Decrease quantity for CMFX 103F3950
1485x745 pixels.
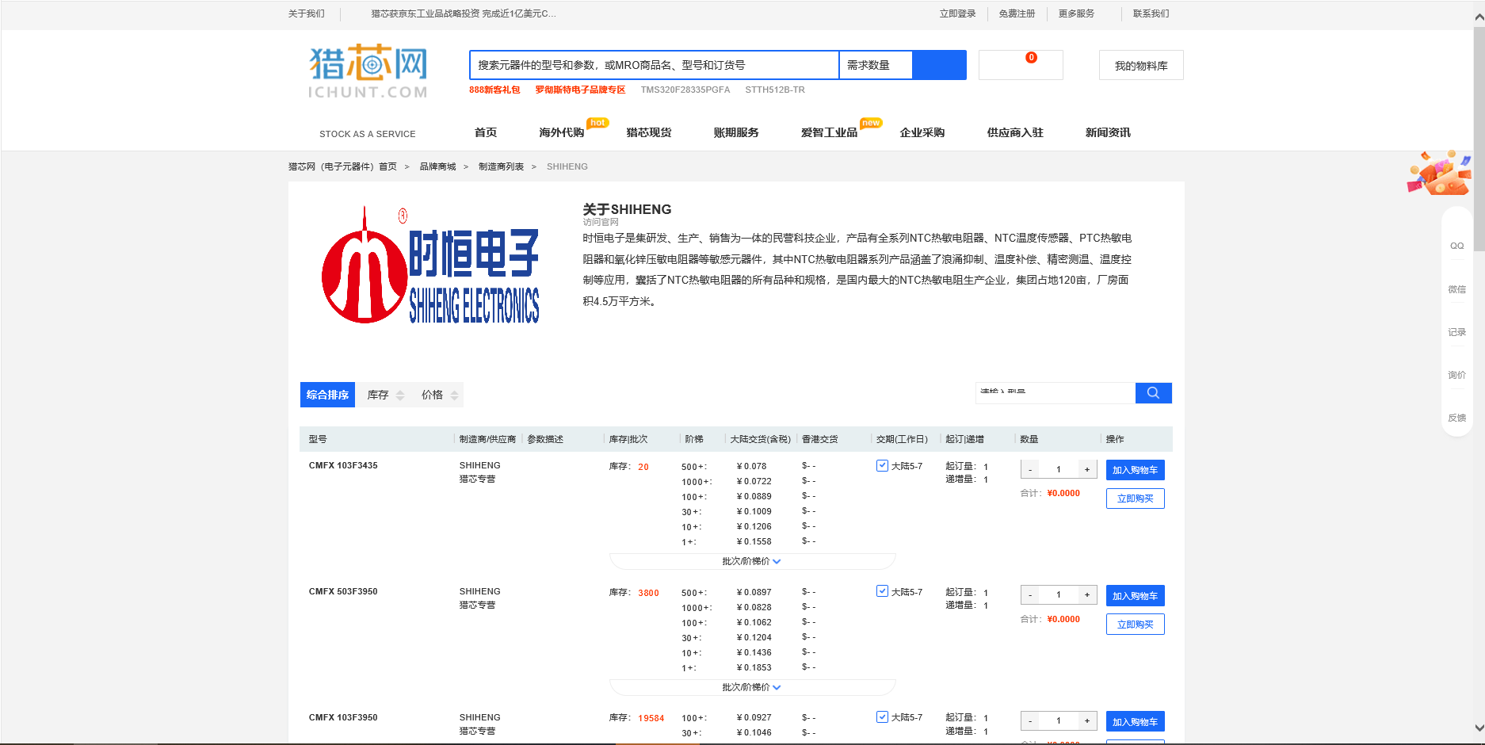1030,720
